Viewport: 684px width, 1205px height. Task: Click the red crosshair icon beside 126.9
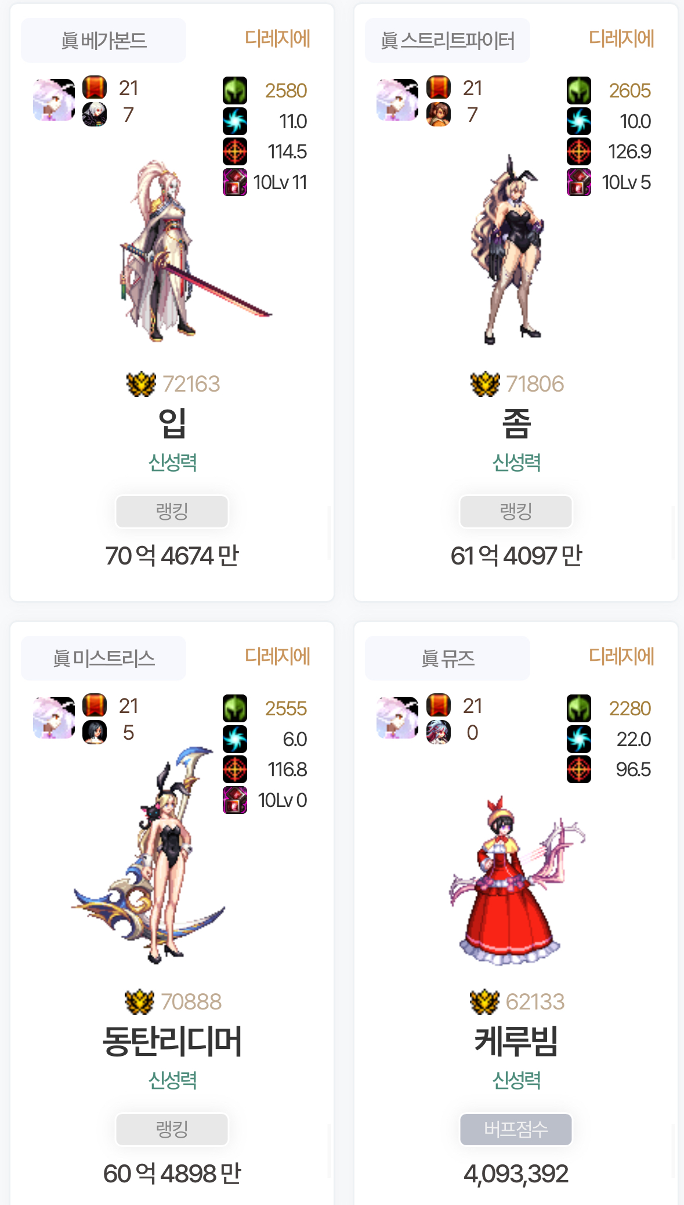click(x=579, y=151)
